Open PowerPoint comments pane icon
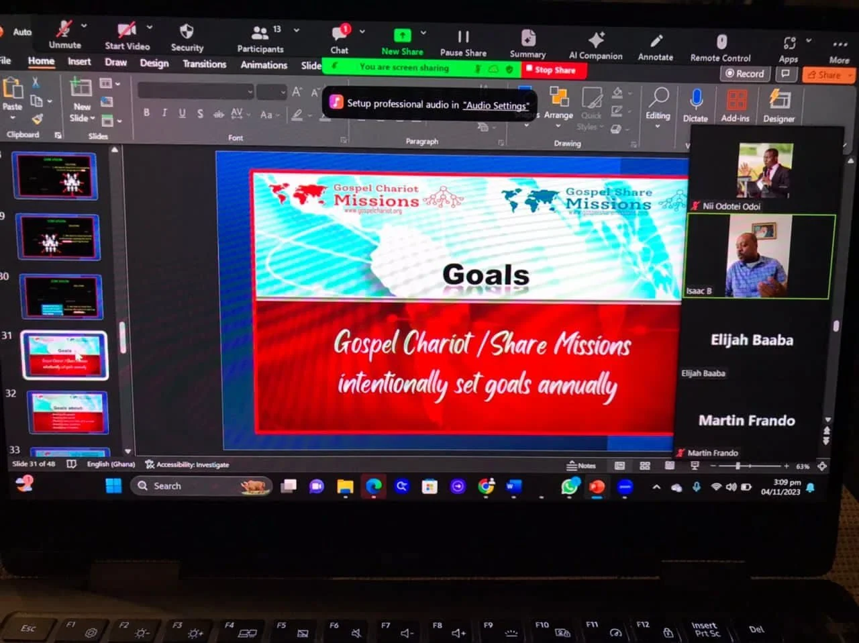Screen dimensions: 859x643 click(785, 74)
